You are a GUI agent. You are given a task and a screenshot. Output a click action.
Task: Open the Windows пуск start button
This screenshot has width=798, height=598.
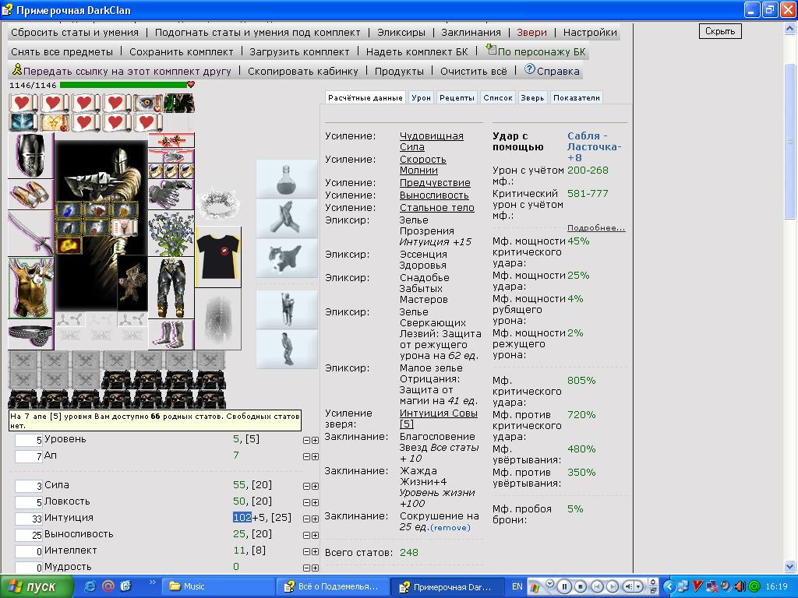click(37, 586)
